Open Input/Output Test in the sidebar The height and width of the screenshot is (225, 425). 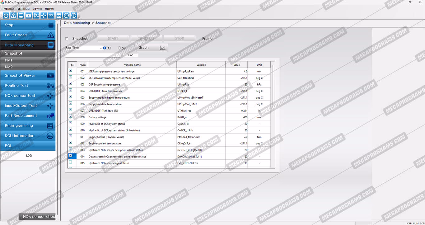coord(28,105)
